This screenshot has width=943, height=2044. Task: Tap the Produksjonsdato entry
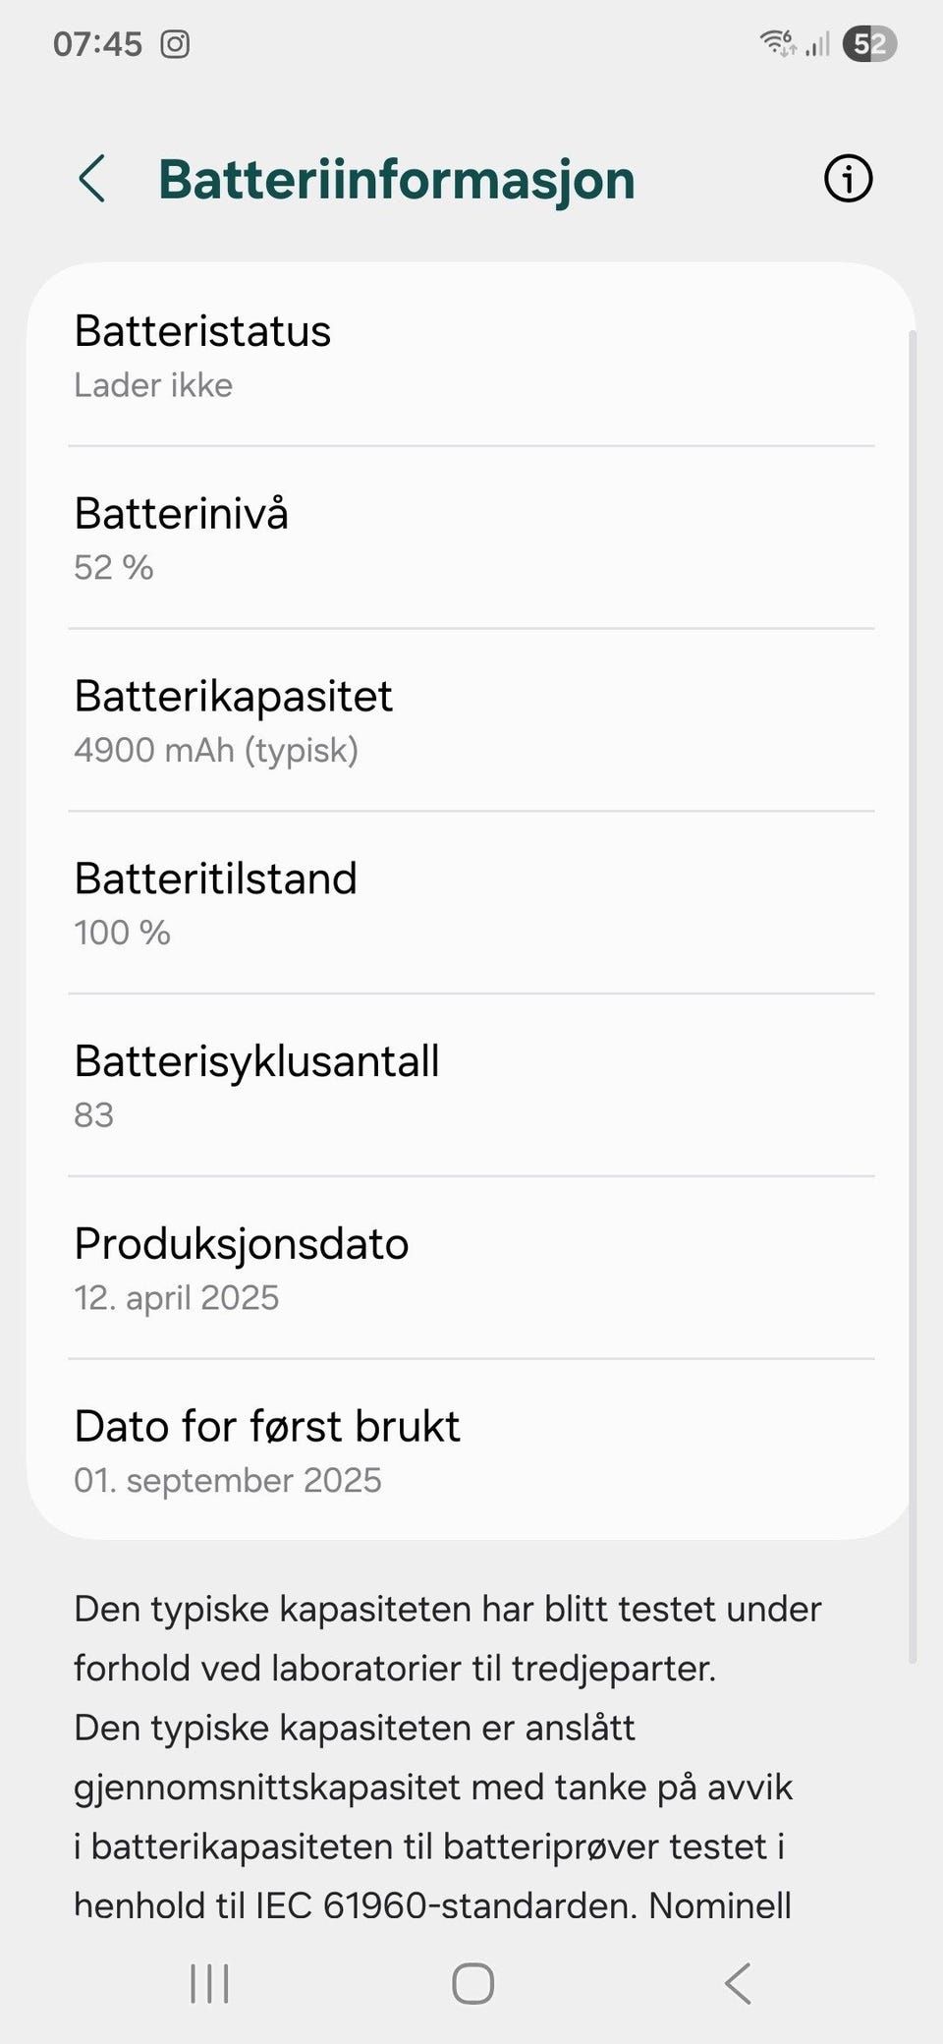click(471, 1269)
